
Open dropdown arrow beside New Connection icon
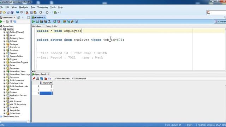[4, 22]
